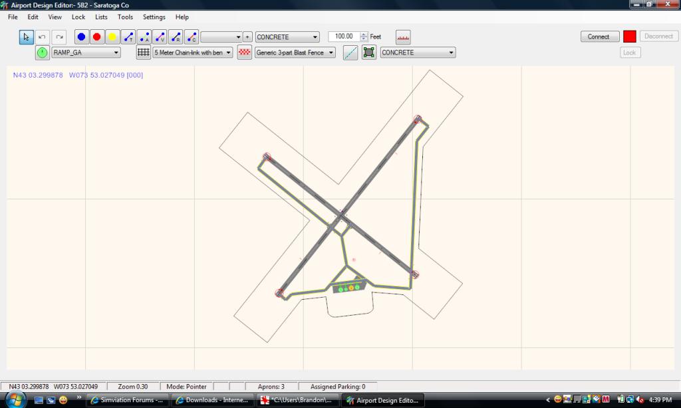
Task: Open the Generic 3-part Blast Fence dropdown
Action: pyautogui.click(x=331, y=52)
